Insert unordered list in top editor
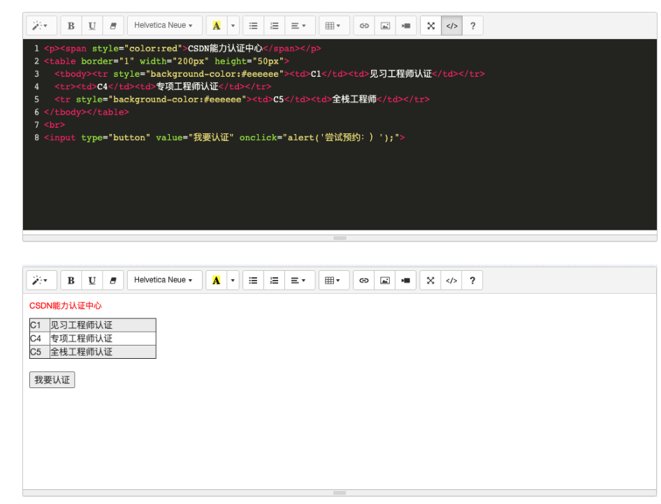The height and width of the screenshot is (504, 661). 254,26
